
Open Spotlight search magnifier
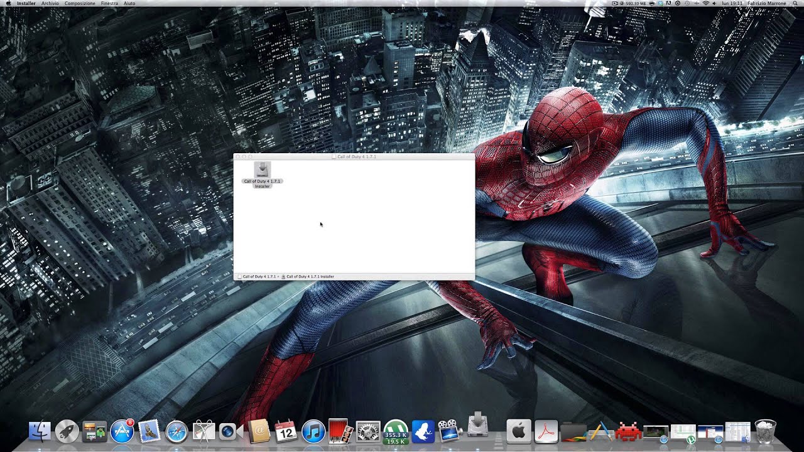795,3
